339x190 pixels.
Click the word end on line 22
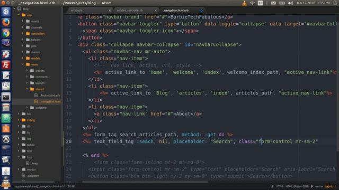[x=95, y=155]
